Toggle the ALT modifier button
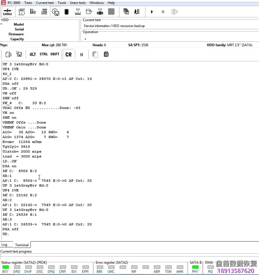The image size is (259, 275). click(33, 54)
